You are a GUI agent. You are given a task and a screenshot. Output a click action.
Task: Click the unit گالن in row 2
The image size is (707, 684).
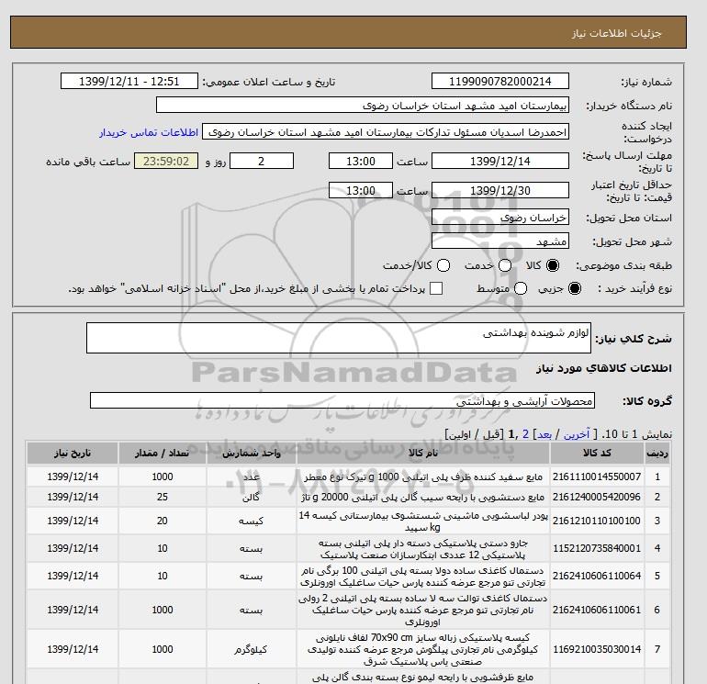[x=252, y=497]
